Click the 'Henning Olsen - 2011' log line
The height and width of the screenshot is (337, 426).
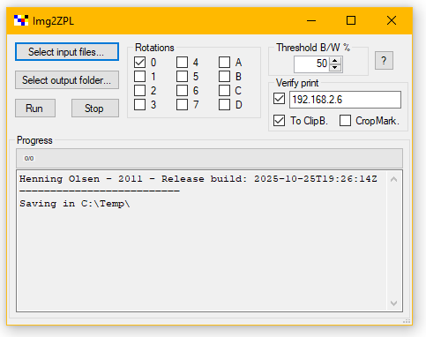(x=198, y=179)
